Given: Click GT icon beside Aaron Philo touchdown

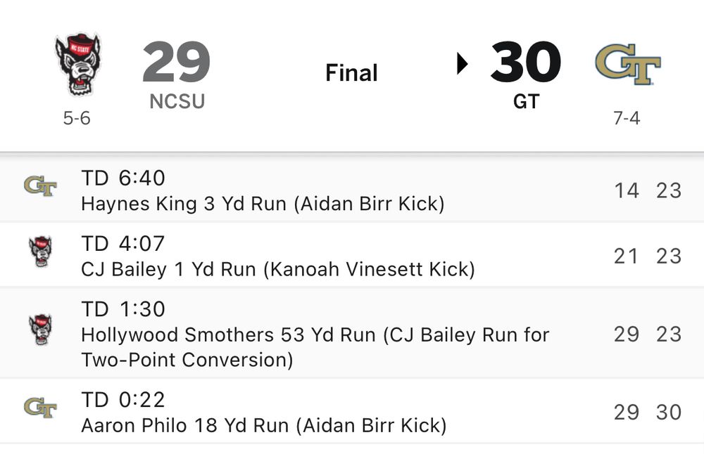Looking at the screenshot, I should (x=40, y=408).
